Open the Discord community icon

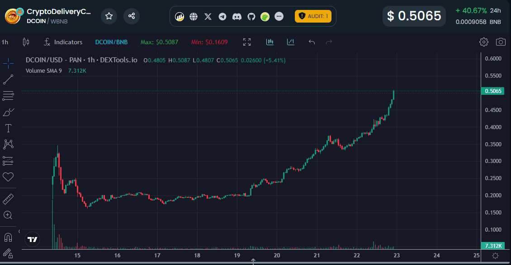point(237,17)
